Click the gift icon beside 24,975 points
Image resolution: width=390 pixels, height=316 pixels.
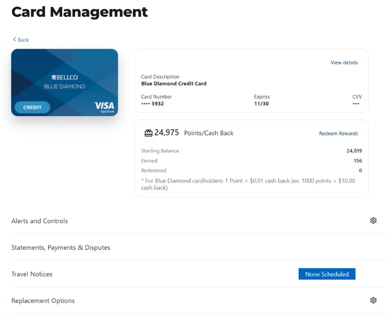click(148, 133)
